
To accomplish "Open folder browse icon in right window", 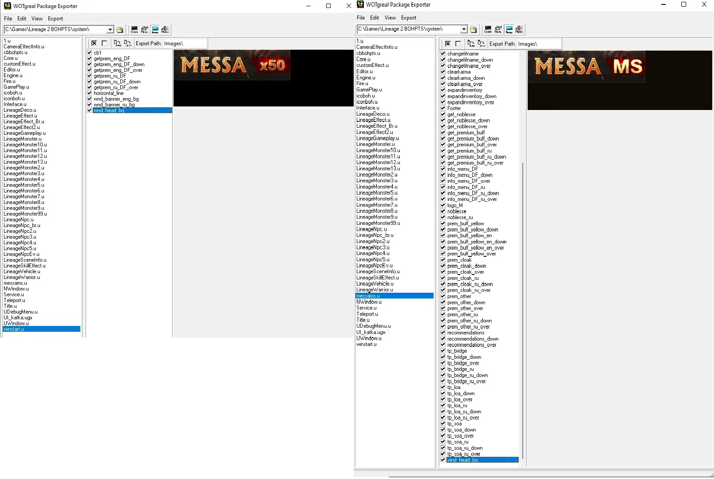I will 473,30.
